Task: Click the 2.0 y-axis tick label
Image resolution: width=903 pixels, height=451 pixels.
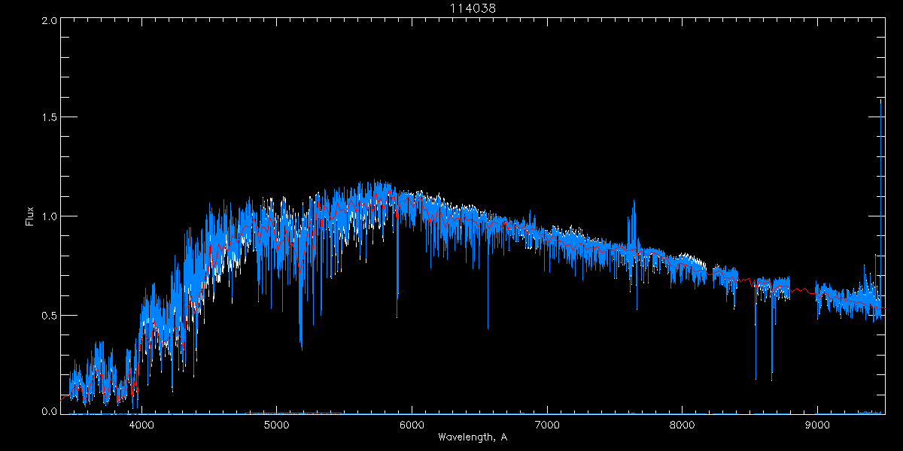Action: pos(49,20)
